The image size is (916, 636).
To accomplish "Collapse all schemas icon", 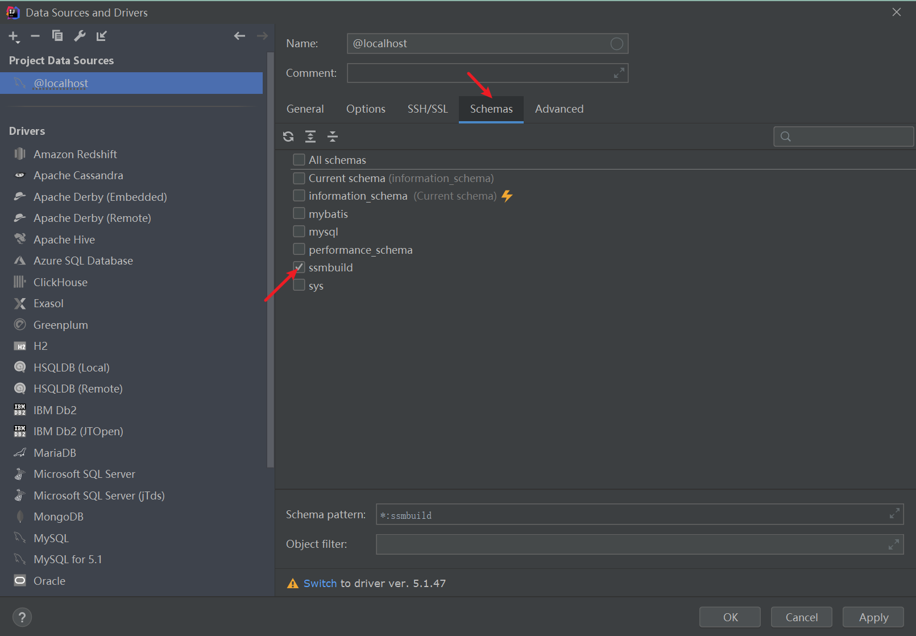I will [333, 137].
